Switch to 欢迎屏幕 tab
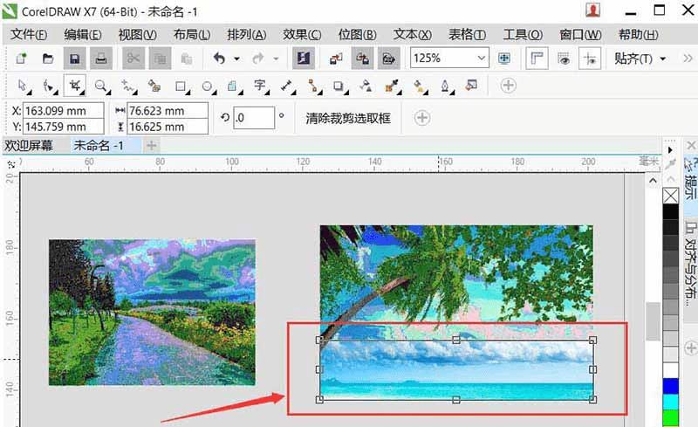The height and width of the screenshot is (427, 698). (29, 145)
